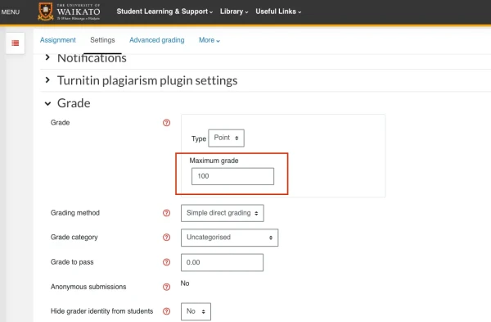Image resolution: width=491 pixels, height=322 pixels.
Task: Open help icon for Grade to pass
Action: (167, 262)
